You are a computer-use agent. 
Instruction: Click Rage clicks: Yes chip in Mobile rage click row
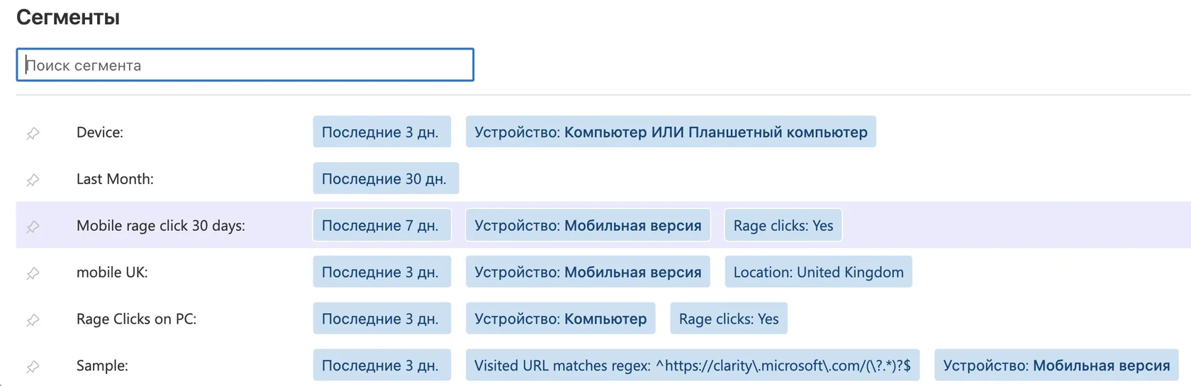[783, 225]
